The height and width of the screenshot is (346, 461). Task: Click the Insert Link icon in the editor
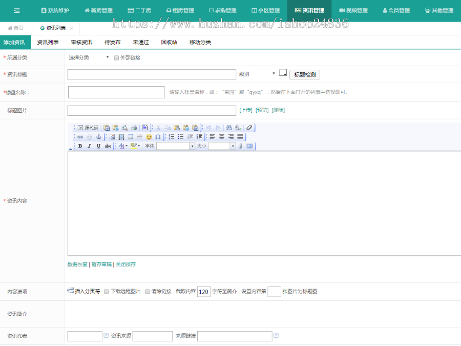pyautogui.click(x=80, y=137)
